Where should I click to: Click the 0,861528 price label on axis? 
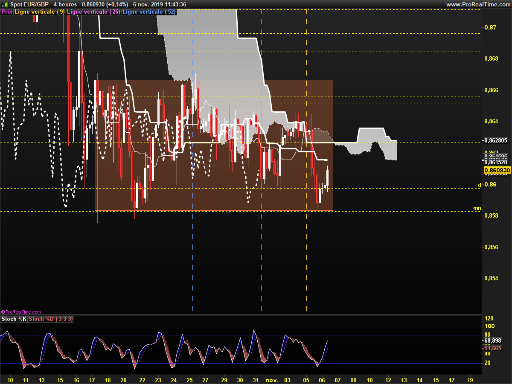[496, 162]
